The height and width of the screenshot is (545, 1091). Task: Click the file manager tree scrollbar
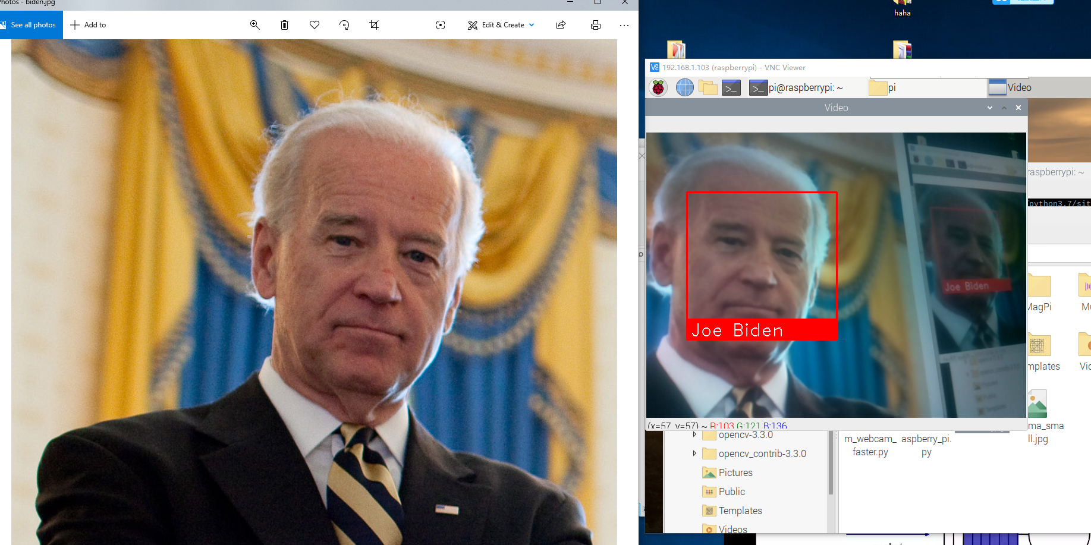coord(831,464)
